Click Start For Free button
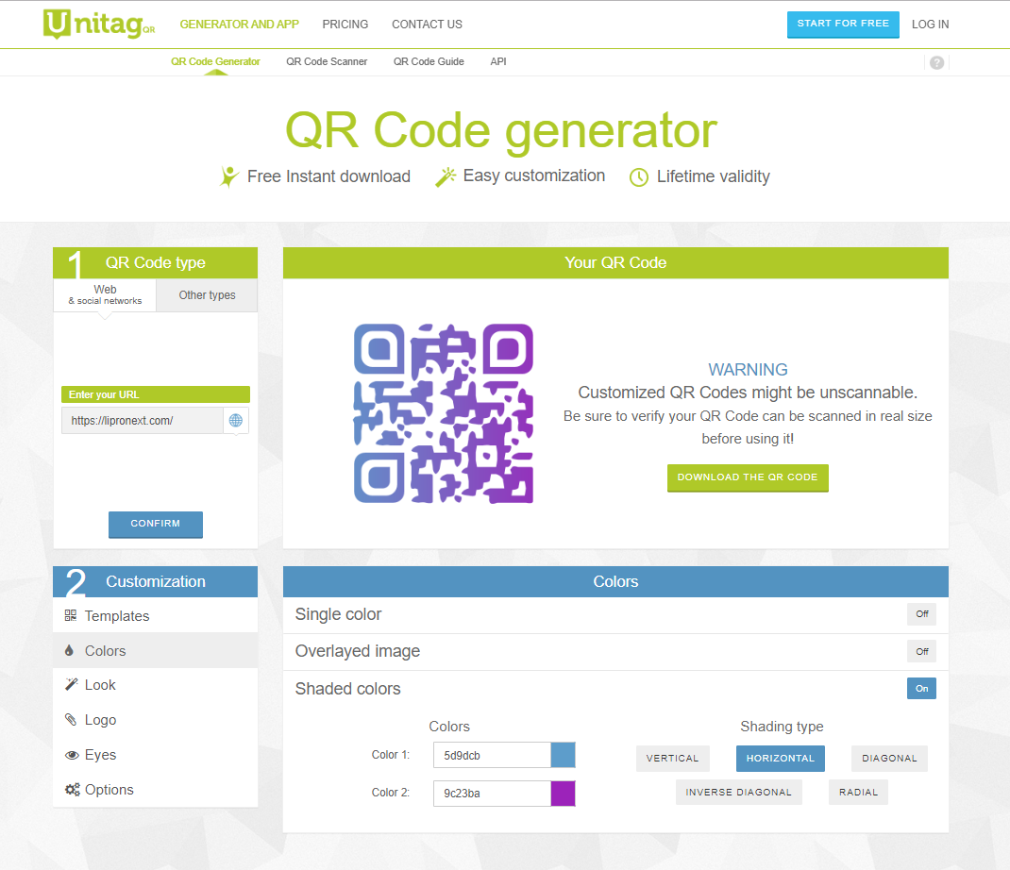The image size is (1010, 870). (843, 24)
